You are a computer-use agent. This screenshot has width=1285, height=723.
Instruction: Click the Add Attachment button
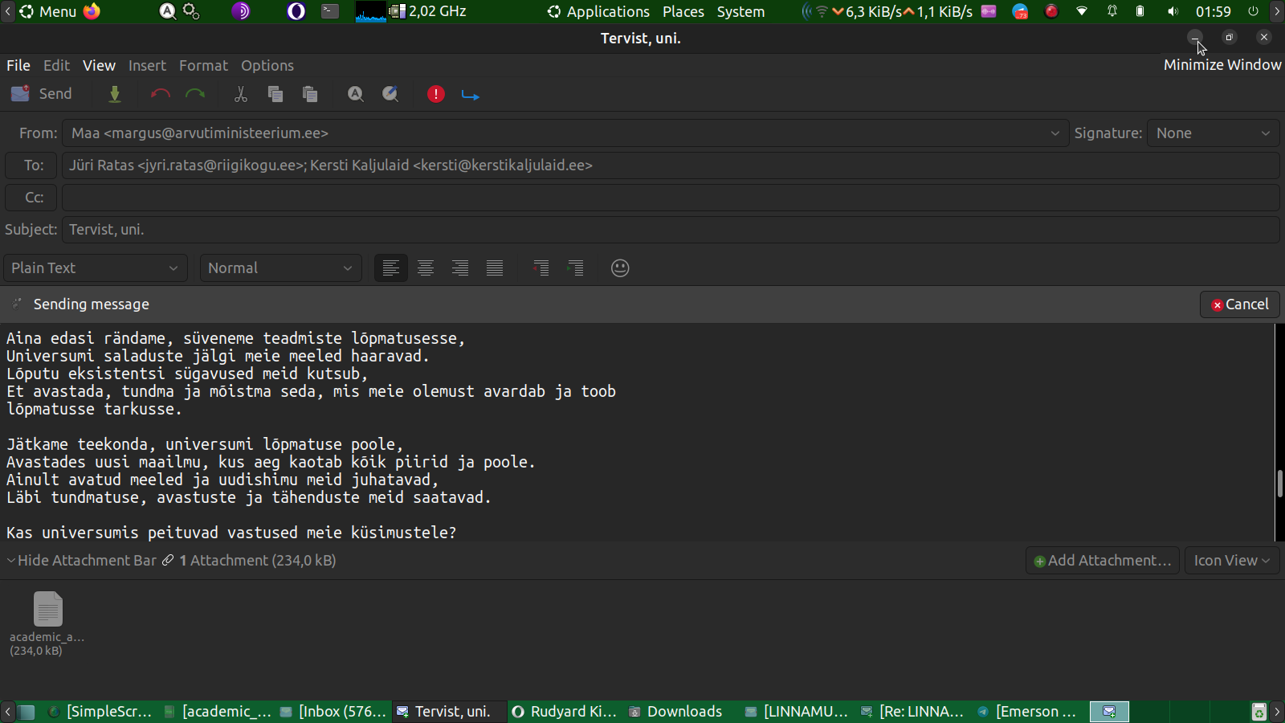[1102, 561]
